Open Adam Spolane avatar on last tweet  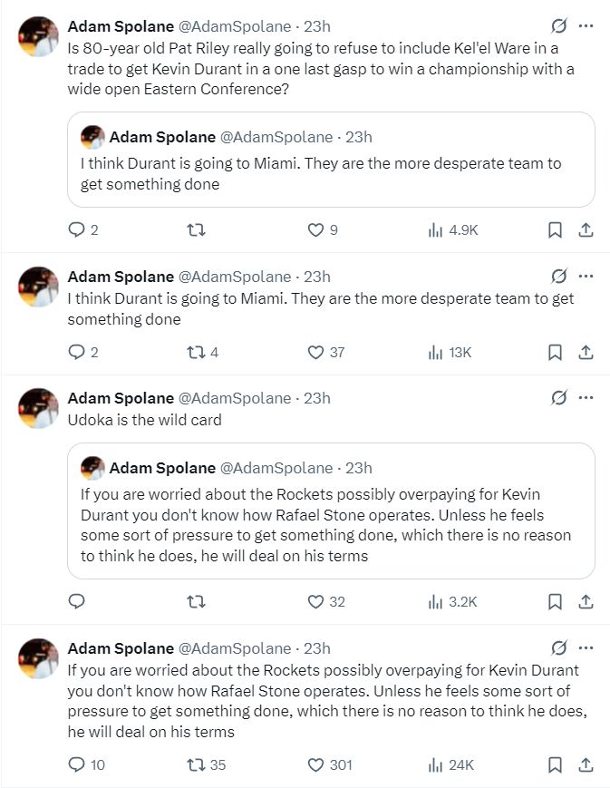(39, 659)
